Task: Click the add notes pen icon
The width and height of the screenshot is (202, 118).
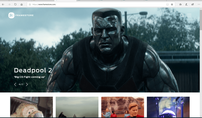Action: point(186,4)
